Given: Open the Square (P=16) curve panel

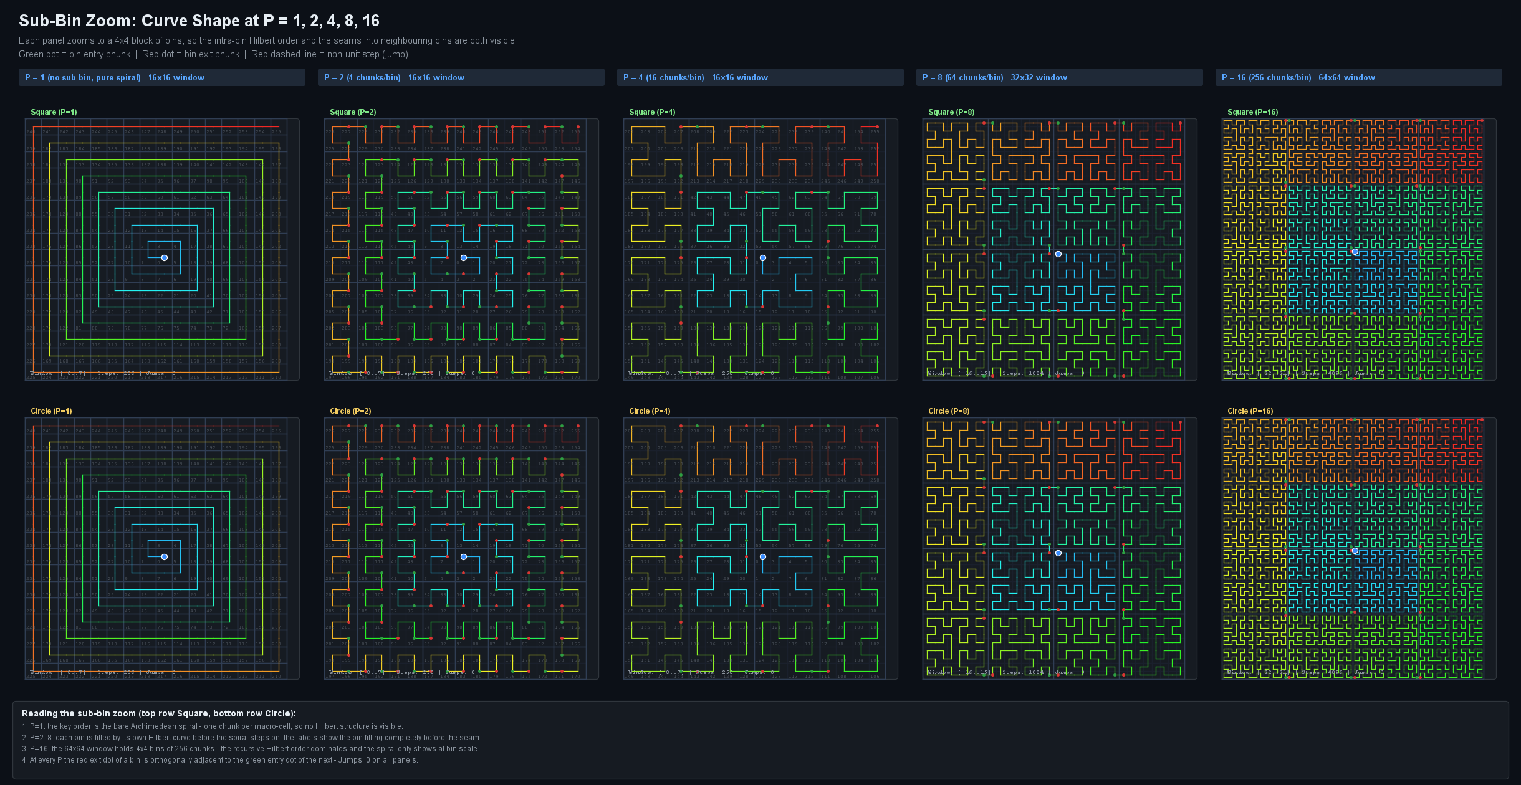Looking at the screenshot, I should (1359, 249).
